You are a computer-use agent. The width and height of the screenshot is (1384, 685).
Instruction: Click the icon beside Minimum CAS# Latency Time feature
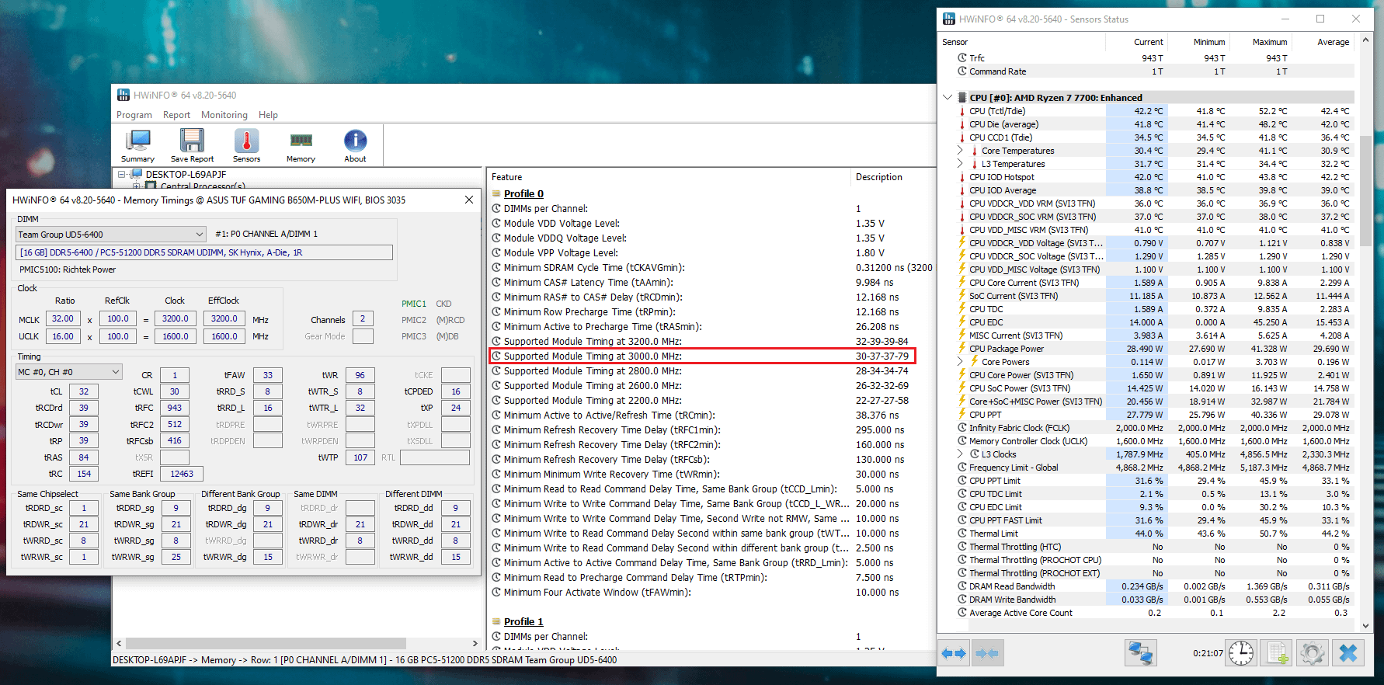tap(497, 282)
